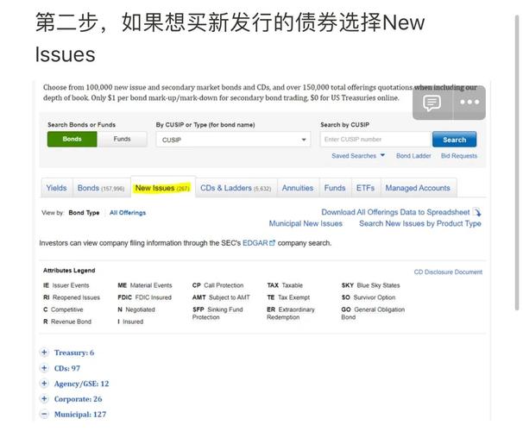This screenshot has width=523, height=431.
Task: Open the CD Disclosure Document link
Action: click(448, 272)
